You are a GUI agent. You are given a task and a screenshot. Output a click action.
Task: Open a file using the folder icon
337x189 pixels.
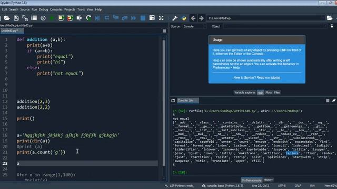(7, 18)
